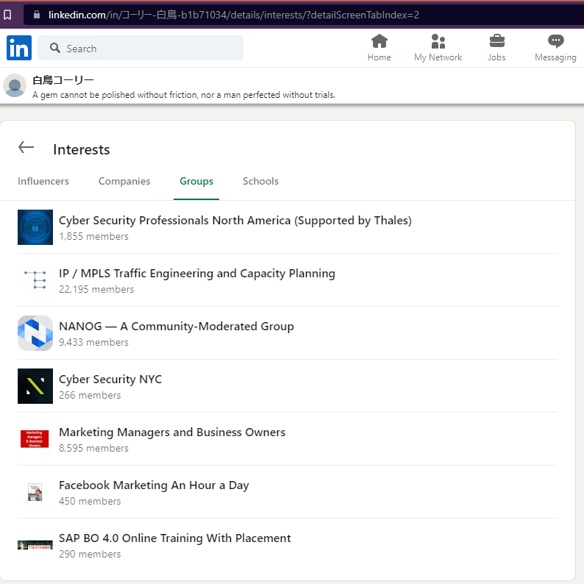Click the browser bookmark icon

click(7, 14)
